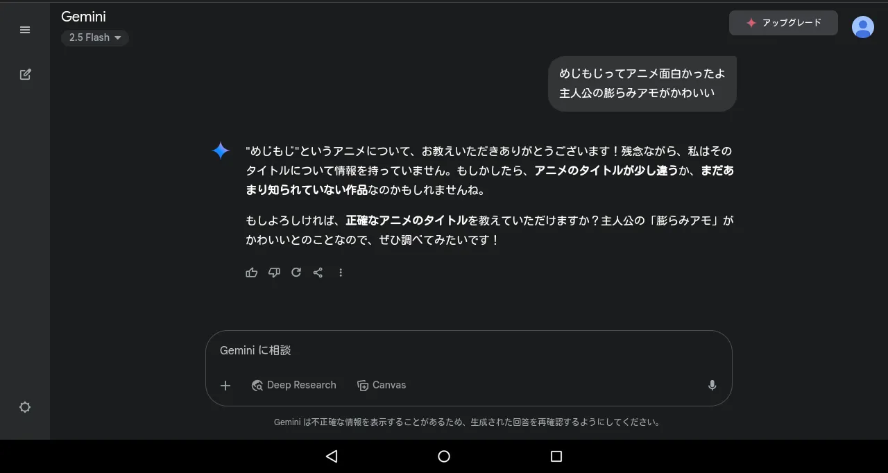Start a new chat with the pencil icon

pyautogui.click(x=25, y=74)
